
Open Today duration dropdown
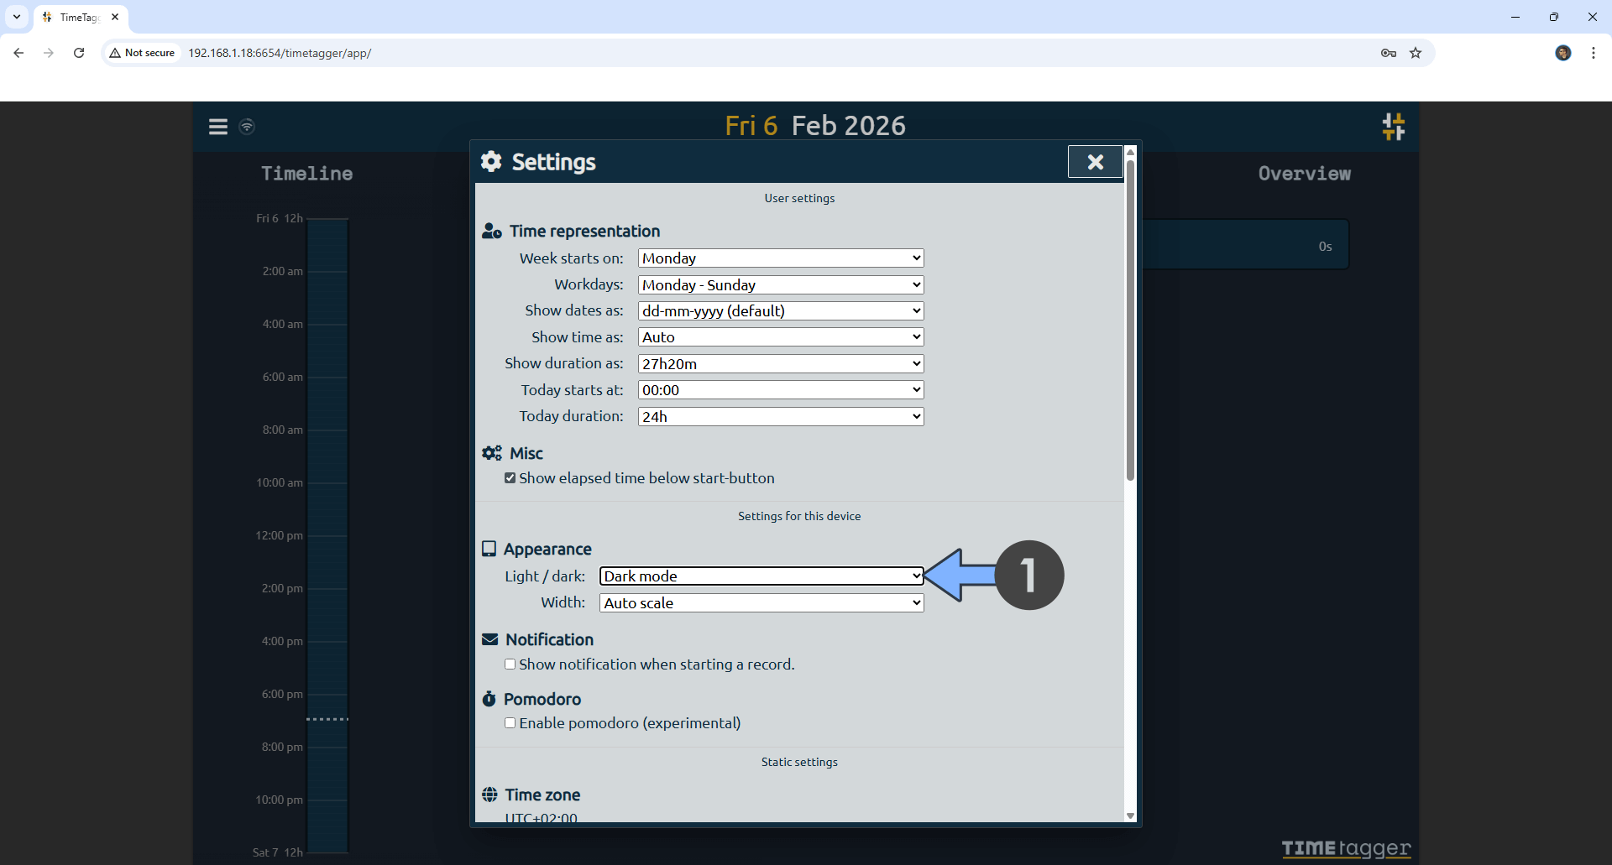781,417
